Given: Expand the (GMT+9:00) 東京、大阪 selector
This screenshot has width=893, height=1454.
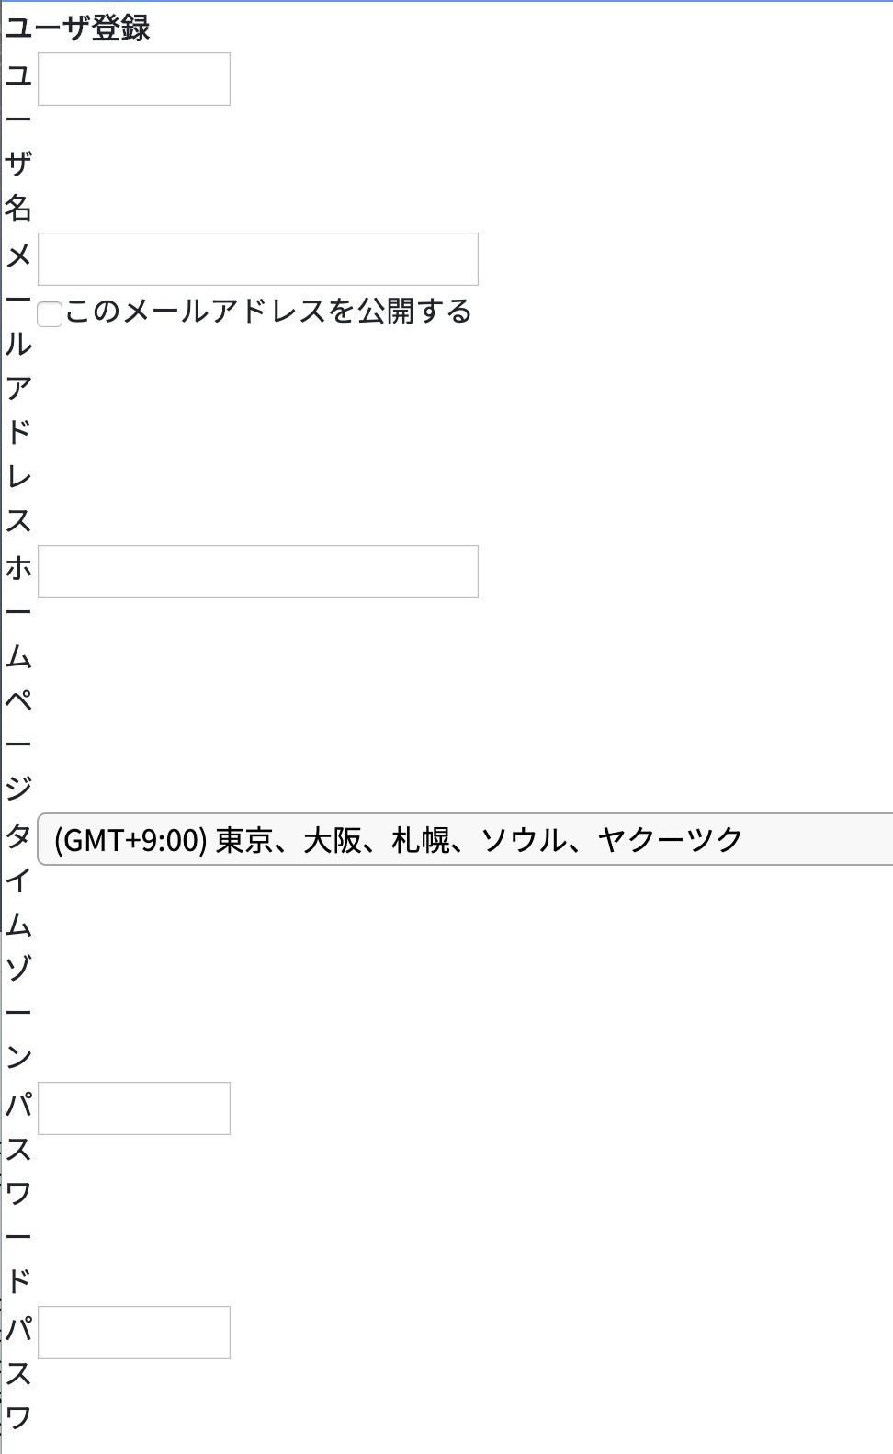Looking at the screenshot, I should (x=465, y=839).
